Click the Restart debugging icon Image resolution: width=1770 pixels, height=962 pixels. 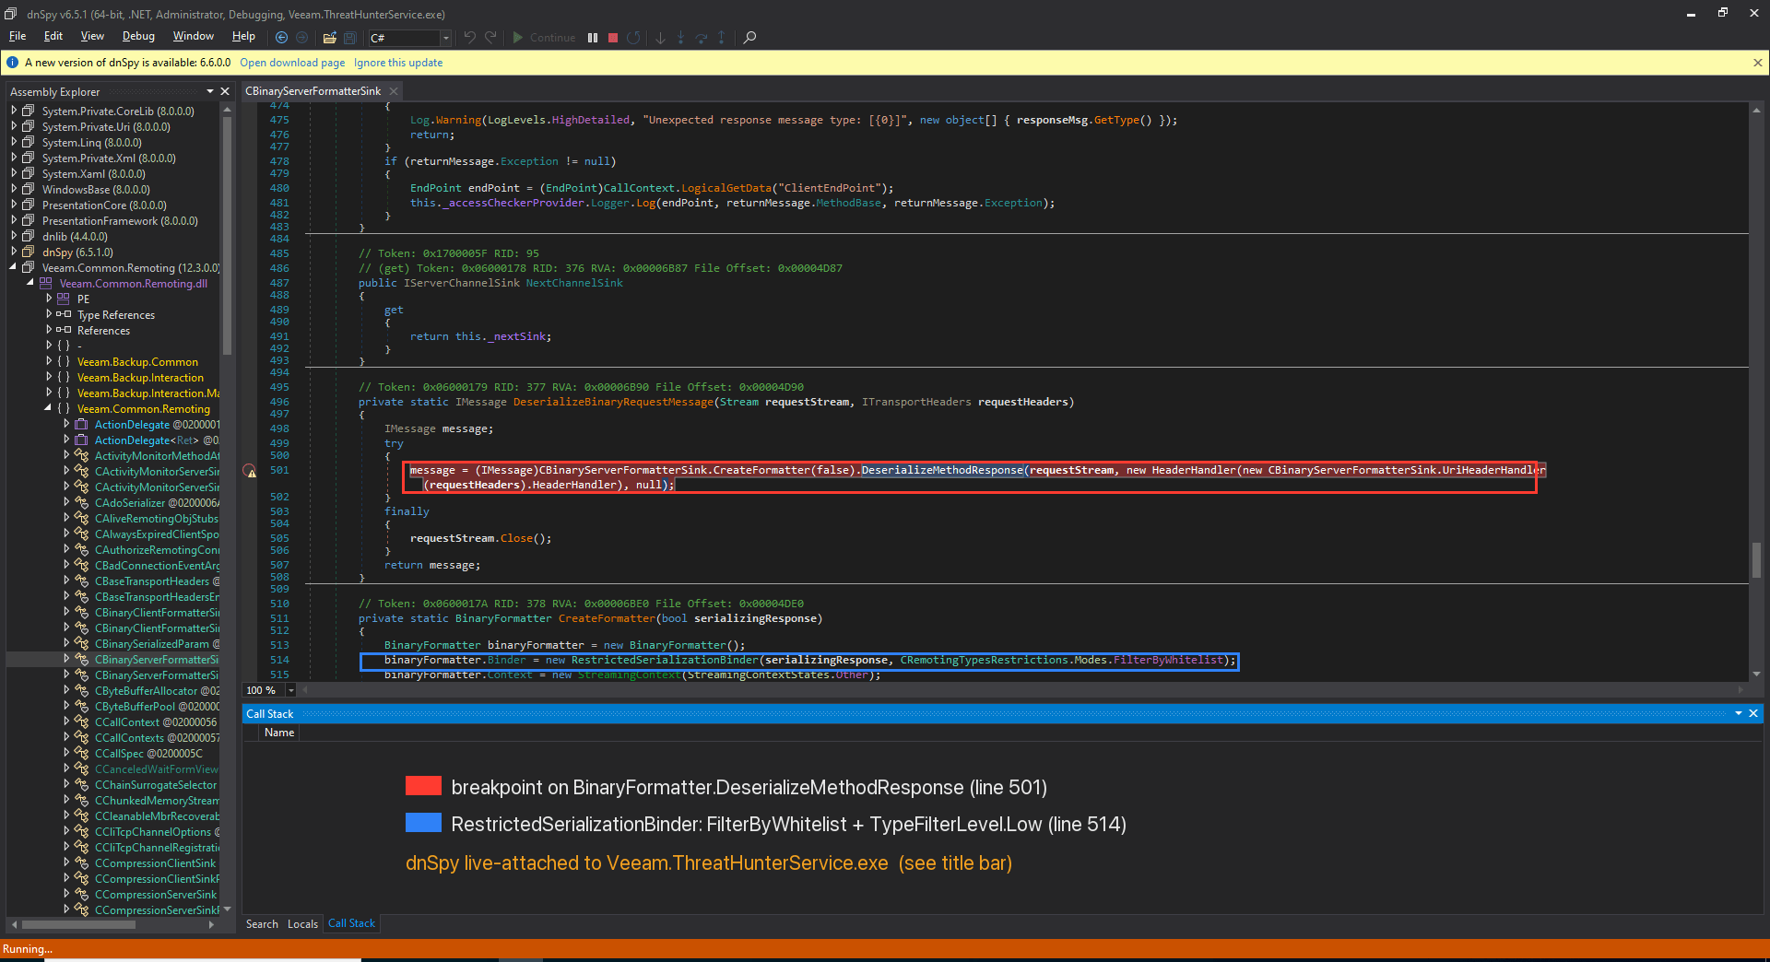[x=633, y=38]
